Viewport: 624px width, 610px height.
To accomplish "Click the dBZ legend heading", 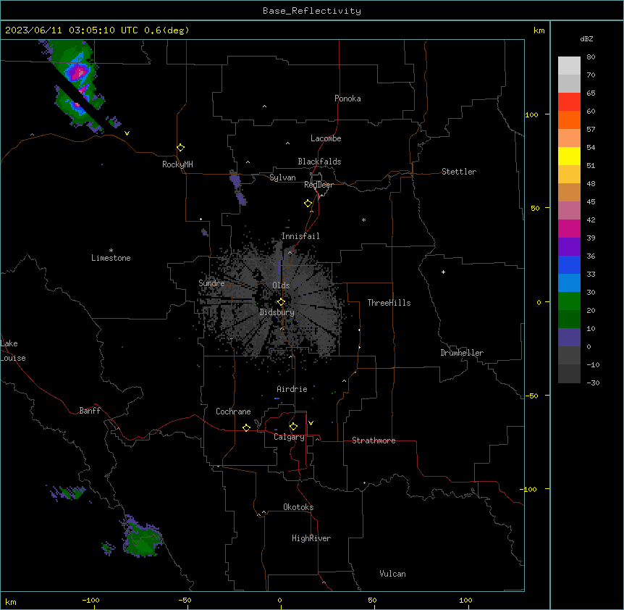I will (586, 38).
